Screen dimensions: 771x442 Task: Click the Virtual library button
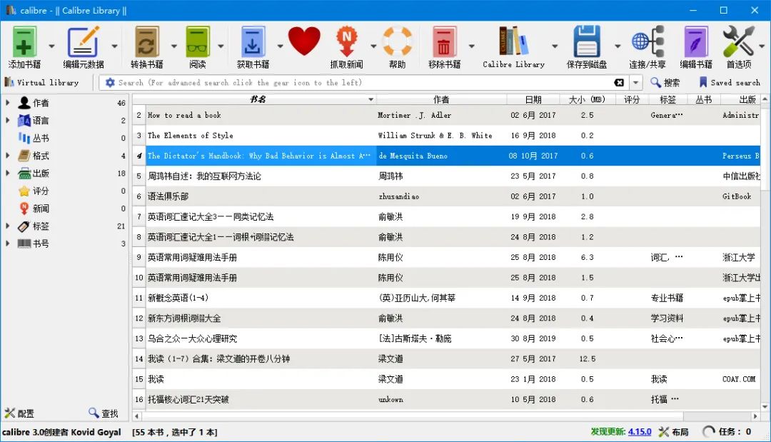(42, 83)
